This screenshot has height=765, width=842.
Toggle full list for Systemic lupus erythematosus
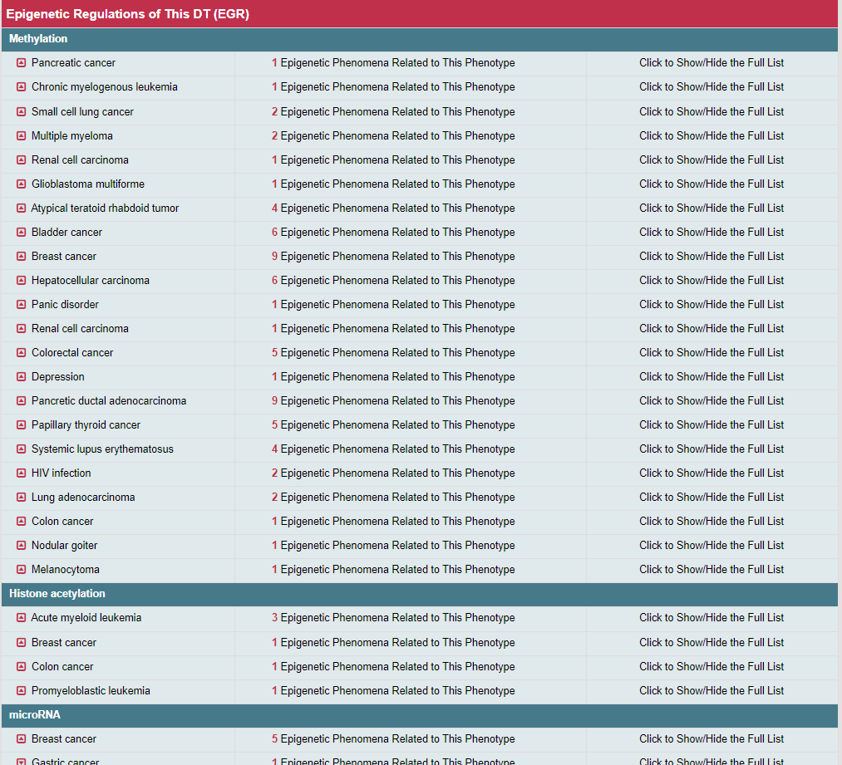tap(712, 449)
